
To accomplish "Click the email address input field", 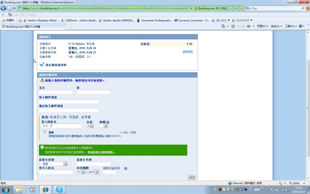I will (x=69, y=101).
